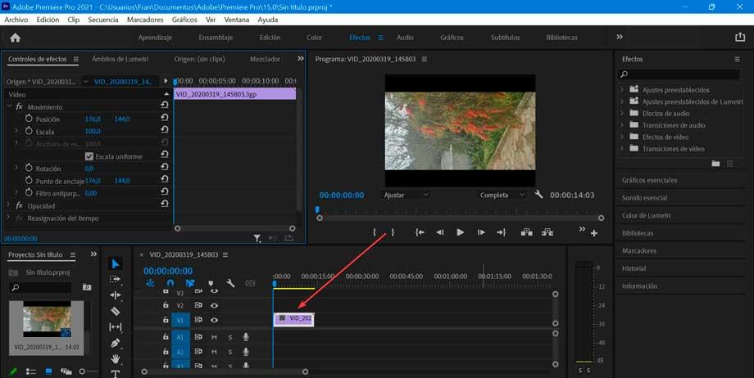Expand Reasignación del tiempo

8,218
